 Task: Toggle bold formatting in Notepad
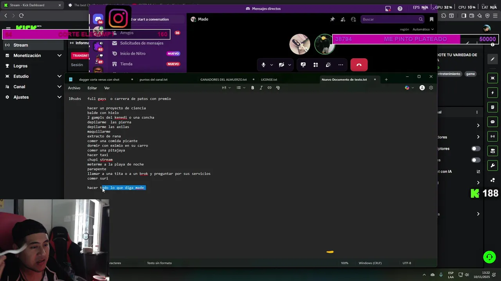point(252,88)
